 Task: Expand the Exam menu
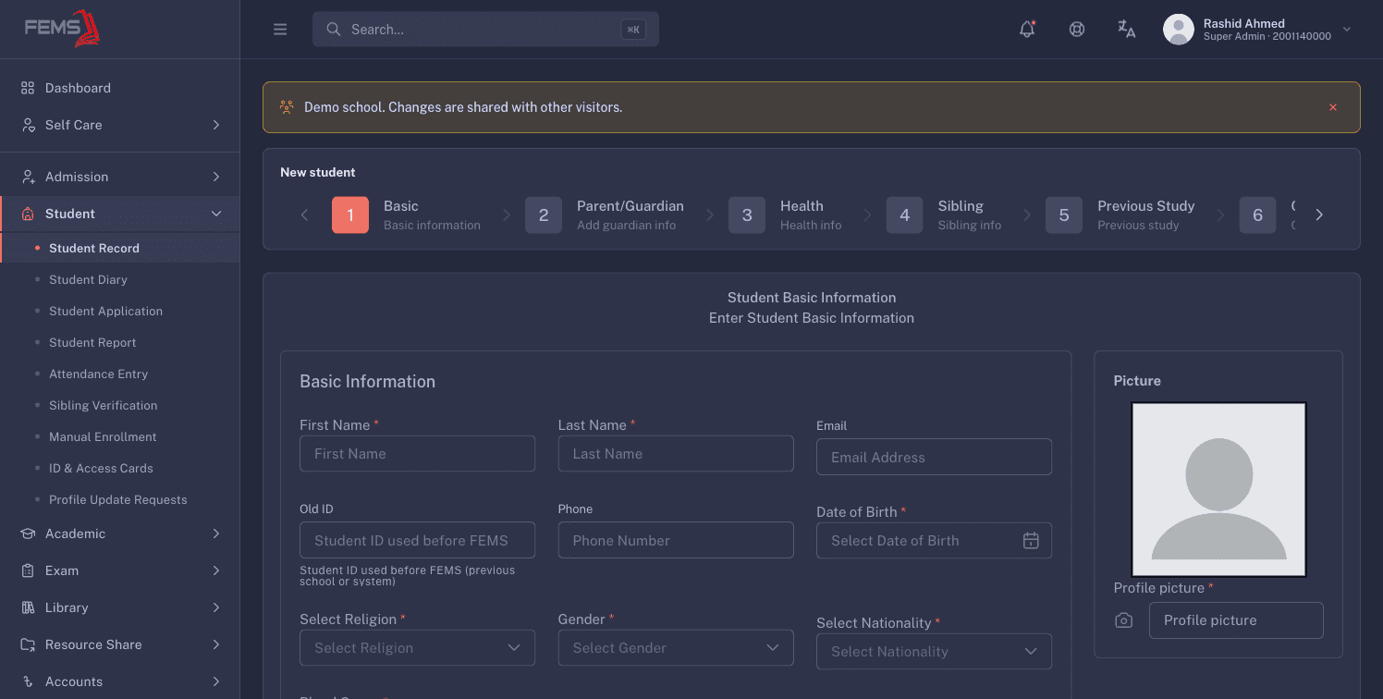click(119, 570)
